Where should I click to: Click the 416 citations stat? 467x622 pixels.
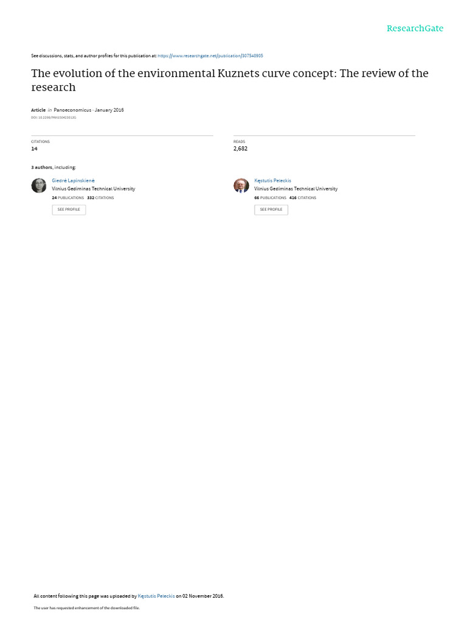point(303,197)
